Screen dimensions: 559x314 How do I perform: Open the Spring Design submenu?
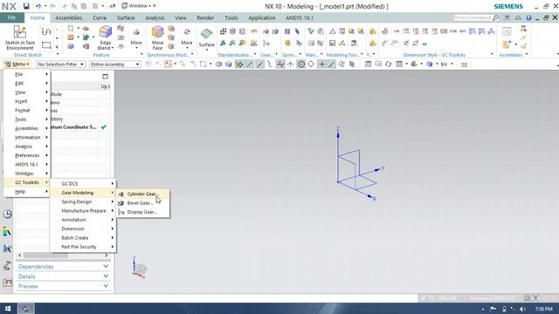click(83, 201)
